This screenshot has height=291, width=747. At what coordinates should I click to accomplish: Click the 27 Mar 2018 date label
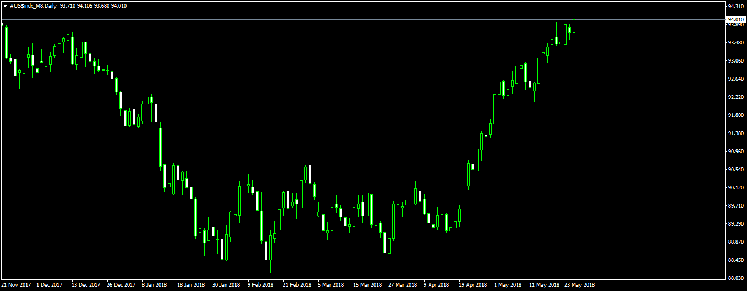402,285
